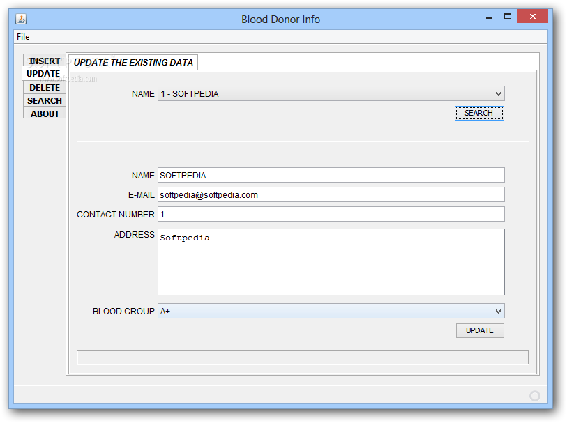
Task: Open the BLOOD GROUP dropdown
Action: click(331, 311)
